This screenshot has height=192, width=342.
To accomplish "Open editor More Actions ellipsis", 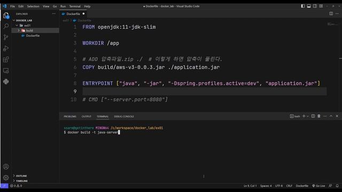I will click(x=337, y=13).
